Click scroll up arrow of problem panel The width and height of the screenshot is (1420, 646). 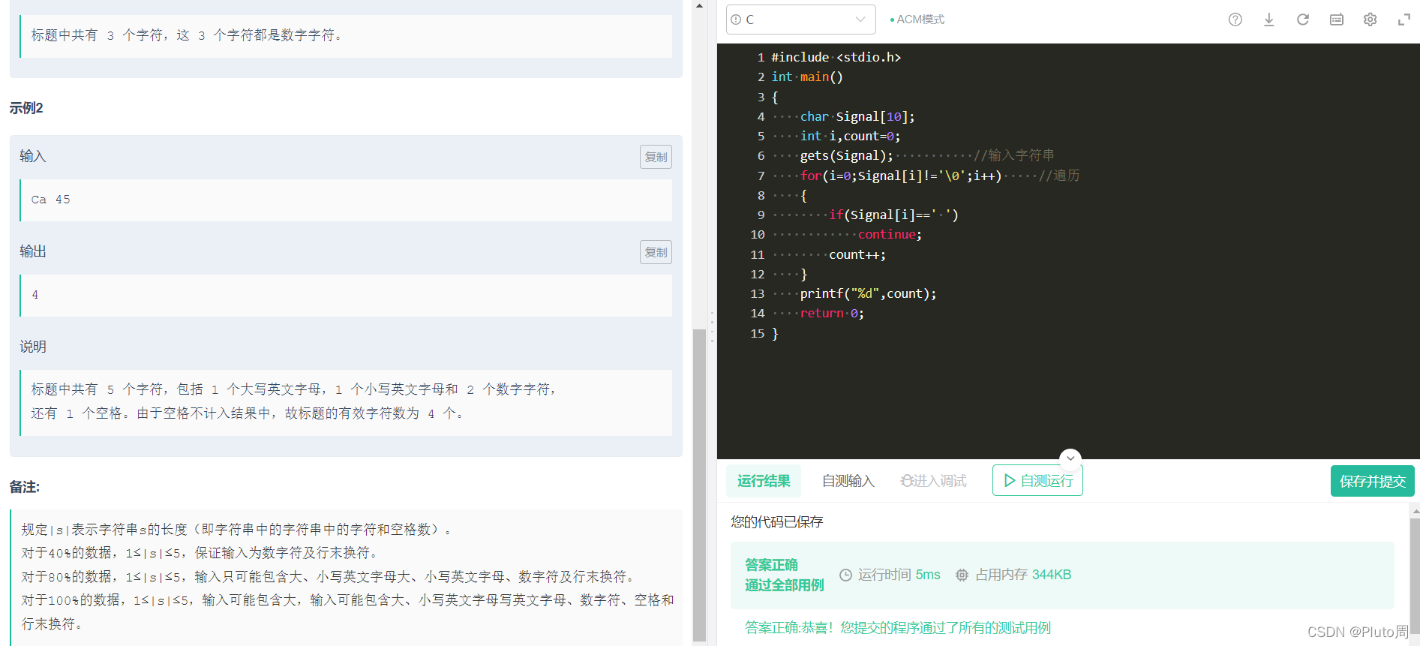(x=699, y=6)
